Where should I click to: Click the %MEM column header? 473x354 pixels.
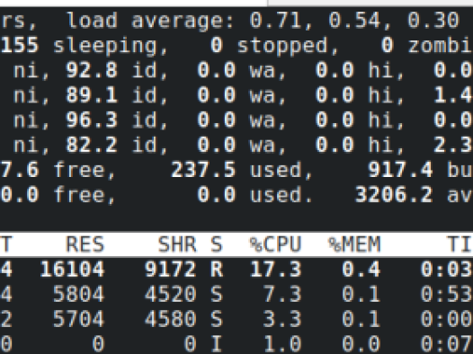point(354,244)
